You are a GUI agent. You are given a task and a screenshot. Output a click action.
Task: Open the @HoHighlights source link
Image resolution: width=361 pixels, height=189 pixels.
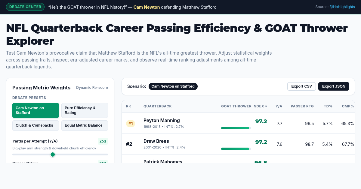pyautogui.click(x=342, y=7)
